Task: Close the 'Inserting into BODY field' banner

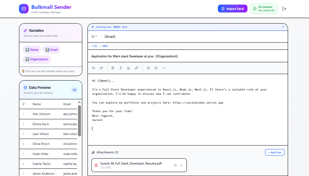Action: pos(283,27)
